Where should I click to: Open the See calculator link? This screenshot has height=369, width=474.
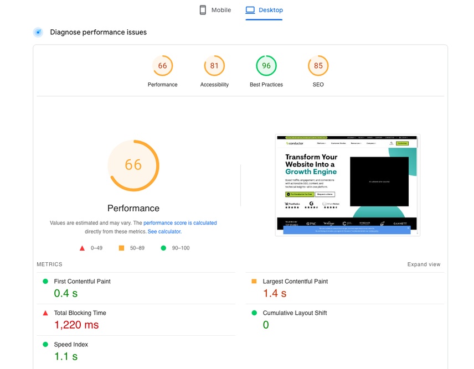tap(164, 232)
